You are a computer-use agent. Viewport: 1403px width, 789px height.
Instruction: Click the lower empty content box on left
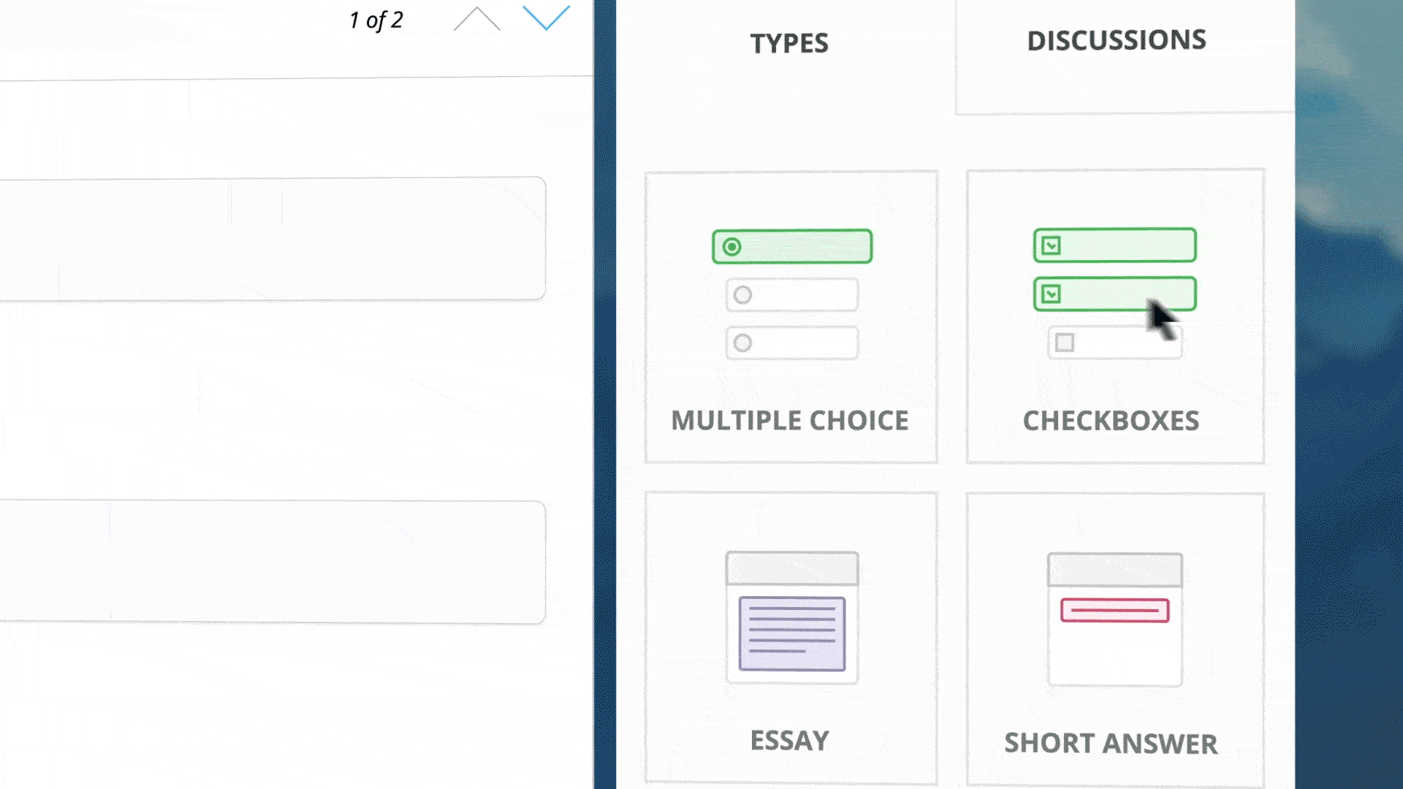[273, 563]
